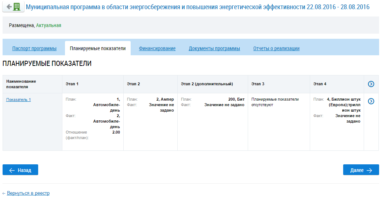The image size is (385, 198).
Task: Click the circular arrow in the Показатель 1 row
Action: pyautogui.click(x=371, y=101)
